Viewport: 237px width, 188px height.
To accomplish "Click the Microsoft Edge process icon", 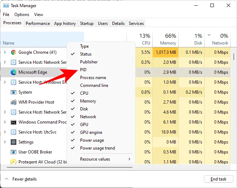I will pos(14,72).
